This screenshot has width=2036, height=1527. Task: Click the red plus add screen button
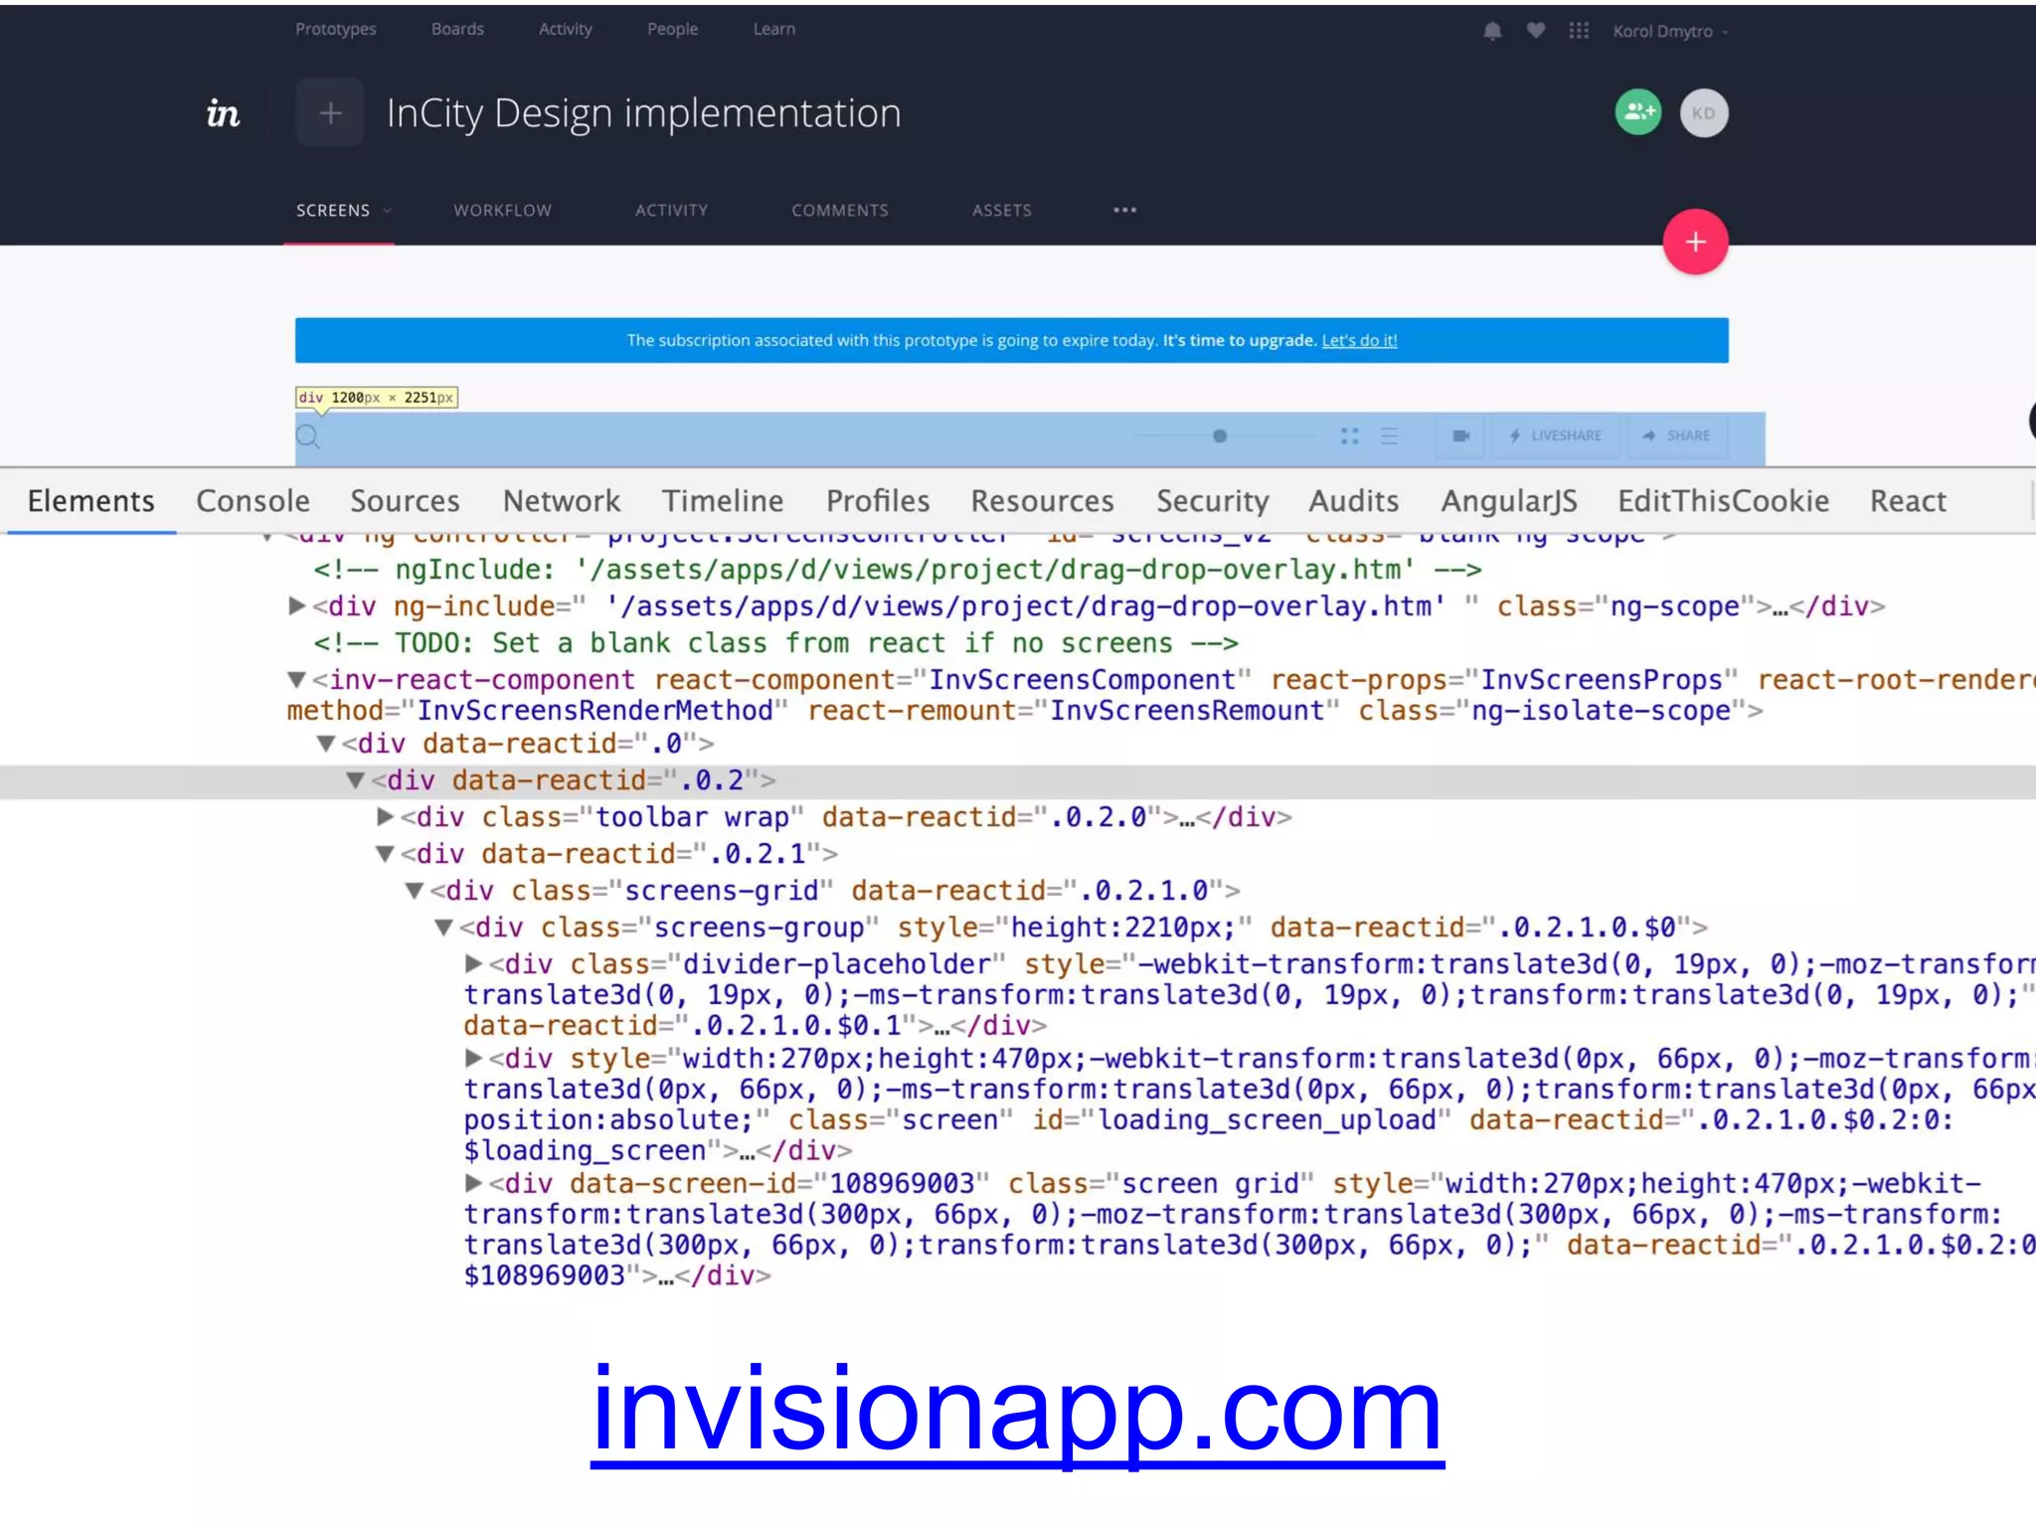(1696, 242)
